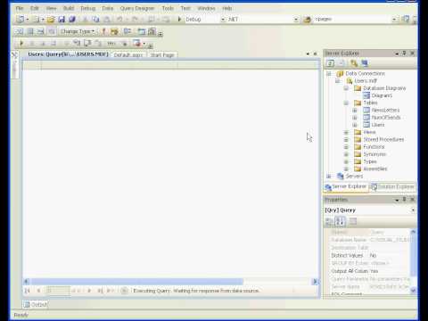Click the Add Group By icon
The height and width of the screenshot is (321, 428).
tap(128, 31)
